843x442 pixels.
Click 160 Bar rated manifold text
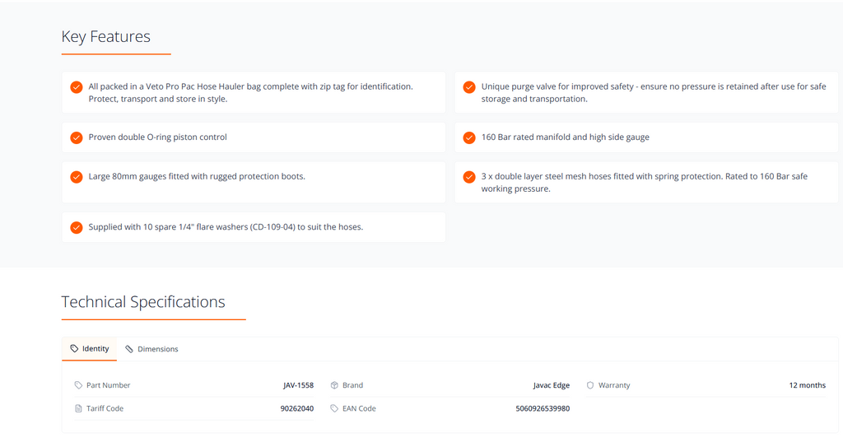coord(565,137)
